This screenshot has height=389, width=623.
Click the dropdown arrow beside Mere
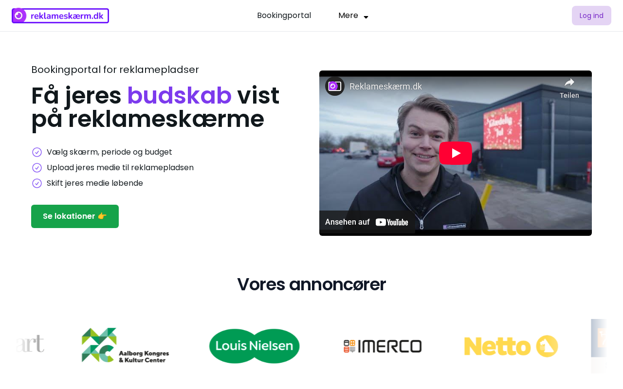click(366, 17)
